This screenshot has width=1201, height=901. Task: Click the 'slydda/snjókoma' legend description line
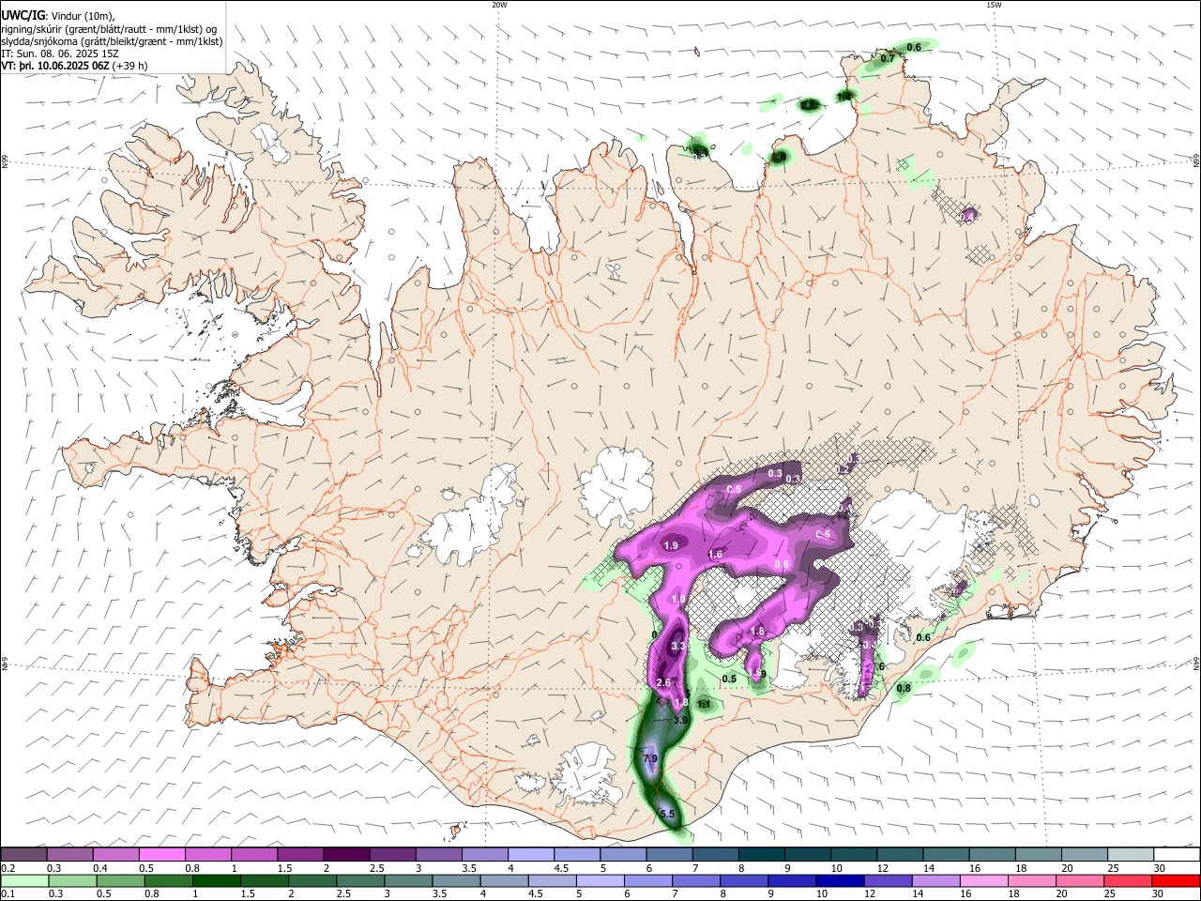click(112, 41)
